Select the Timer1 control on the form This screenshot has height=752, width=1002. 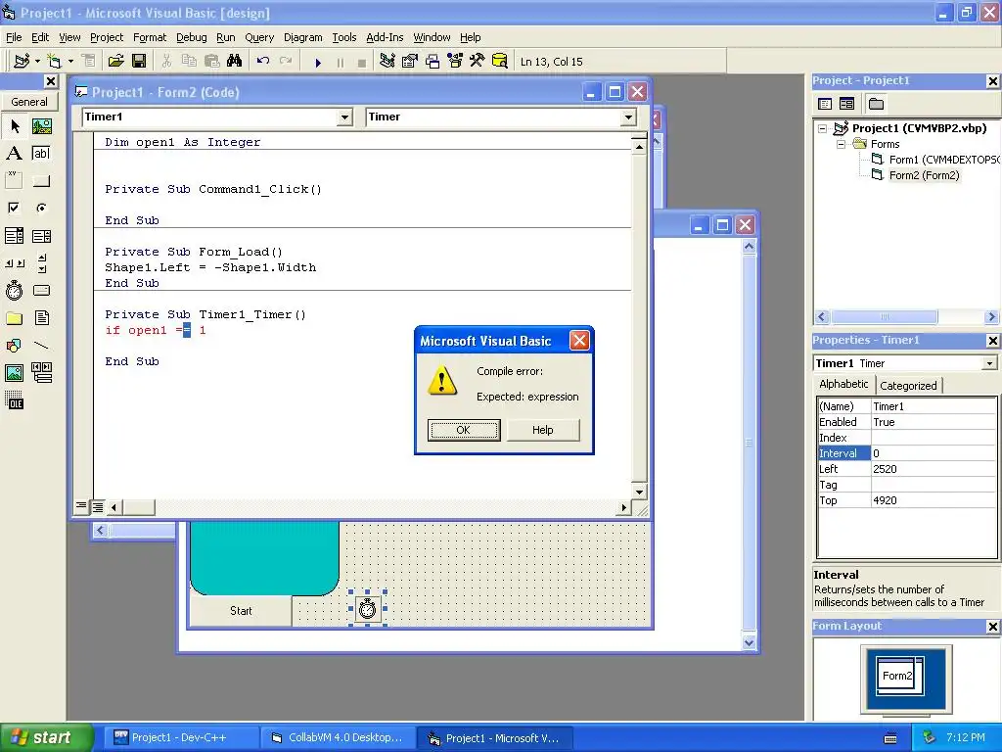pyautogui.click(x=368, y=609)
